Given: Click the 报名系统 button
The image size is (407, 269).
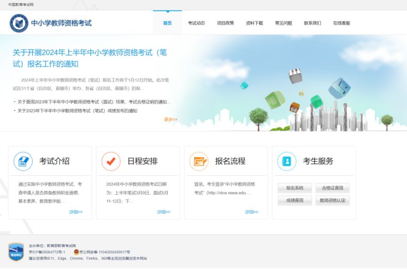Looking at the screenshot, I should 295,188.
